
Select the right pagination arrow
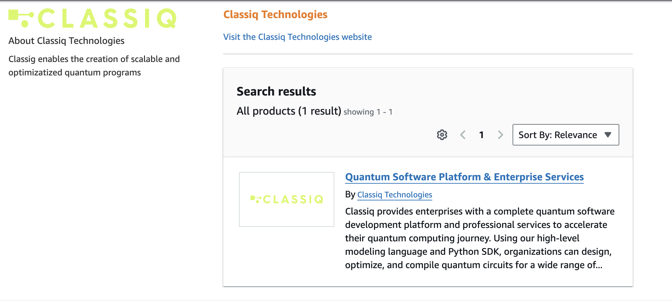click(500, 135)
